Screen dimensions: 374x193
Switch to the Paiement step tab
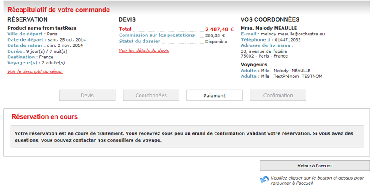click(x=215, y=95)
